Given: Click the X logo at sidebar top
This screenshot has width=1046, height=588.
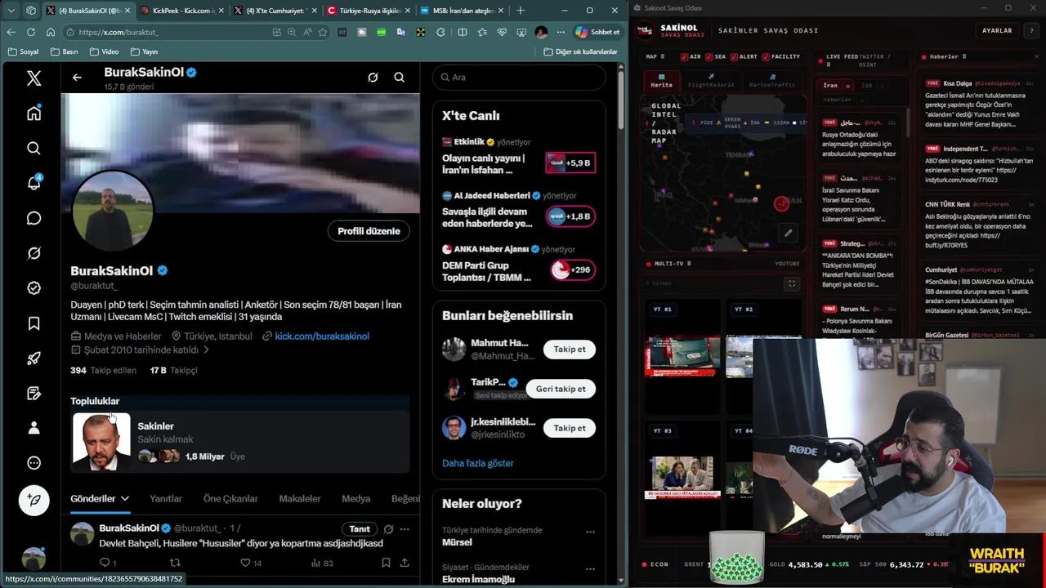Looking at the screenshot, I should (x=34, y=78).
